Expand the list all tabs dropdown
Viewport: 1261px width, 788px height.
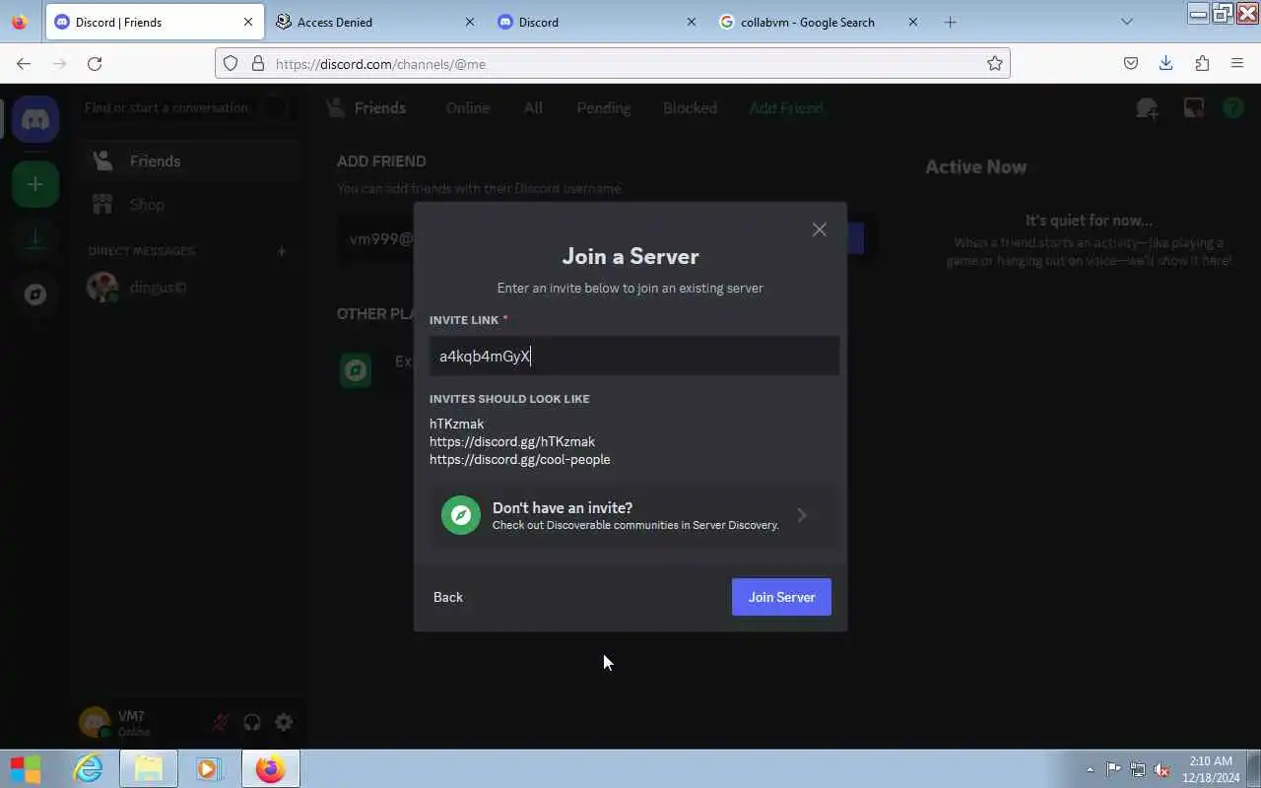(x=1127, y=22)
